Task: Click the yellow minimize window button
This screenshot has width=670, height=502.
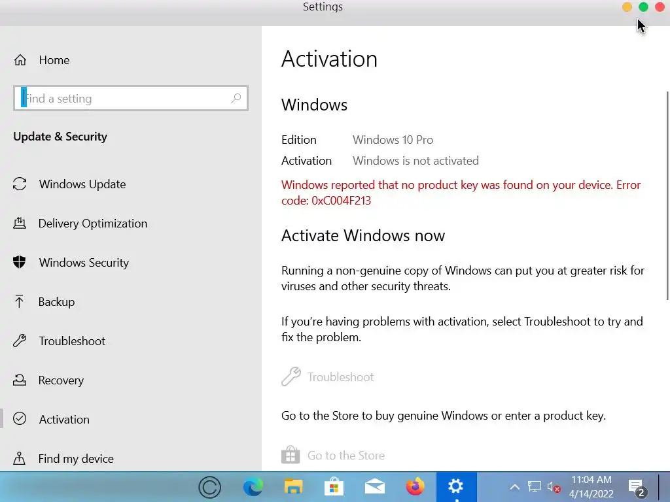Action: point(627,7)
